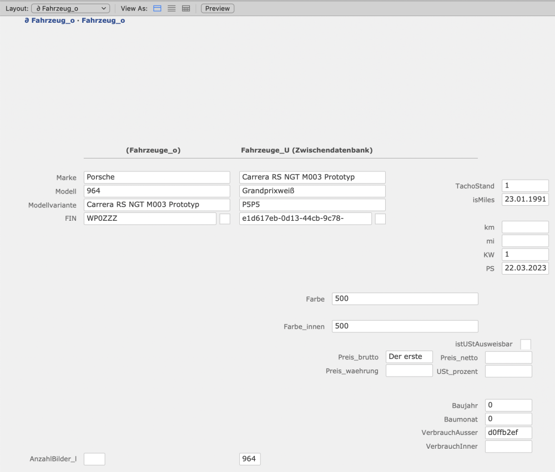Switch to List view icon
The height and width of the screenshot is (472, 555).
point(171,9)
